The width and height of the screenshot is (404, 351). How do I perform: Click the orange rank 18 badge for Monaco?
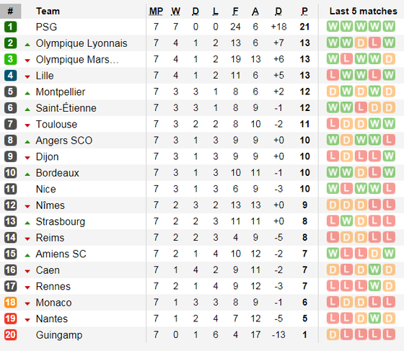point(10,303)
